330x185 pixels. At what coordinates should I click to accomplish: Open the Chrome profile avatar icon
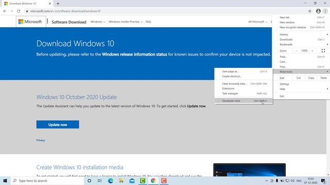click(318, 11)
